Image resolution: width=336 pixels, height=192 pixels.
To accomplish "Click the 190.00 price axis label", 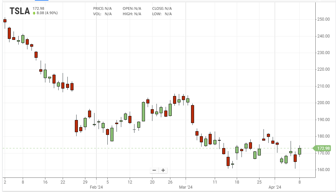I will (x=323, y=120).
